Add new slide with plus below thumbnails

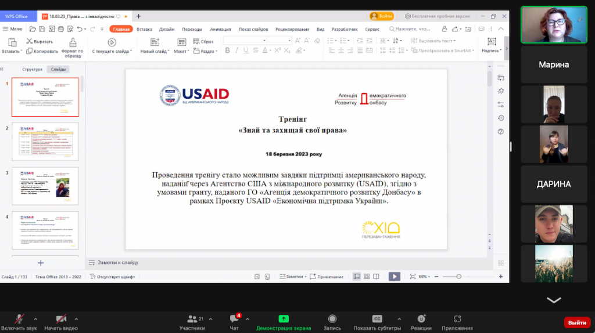point(41,263)
